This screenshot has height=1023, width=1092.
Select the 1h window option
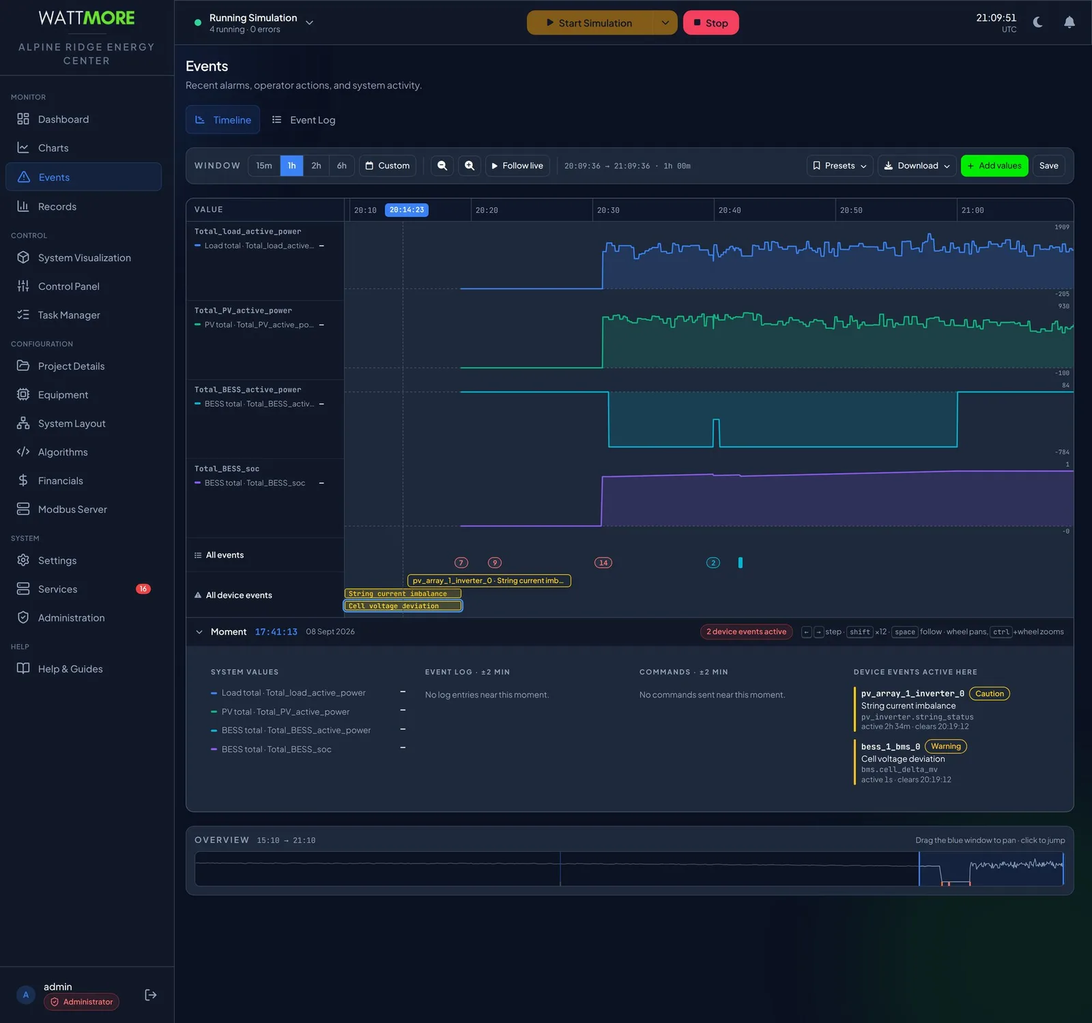tap(291, 166)
